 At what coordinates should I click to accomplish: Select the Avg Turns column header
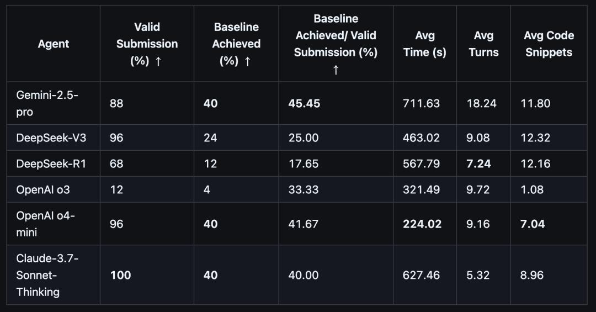click(x=483, y=44)
